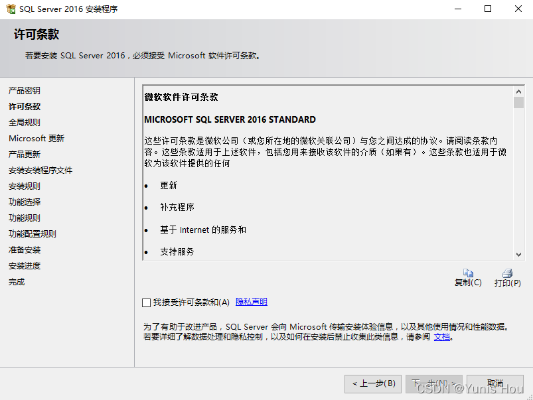Click the 支持服务 bullet item
Image resolution: width=533 pixels, height=400 pixels.
tap(177, 252)
